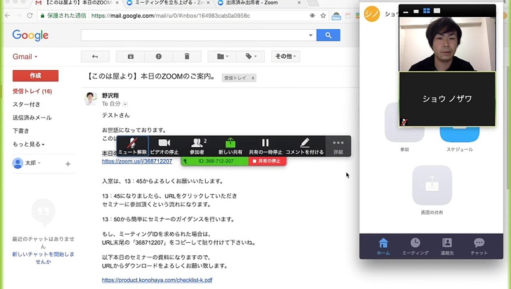Image resolution: width=511 pixels, height=289 pixels.
Task: Click the Gmail search input field
Action: [194, 35]
